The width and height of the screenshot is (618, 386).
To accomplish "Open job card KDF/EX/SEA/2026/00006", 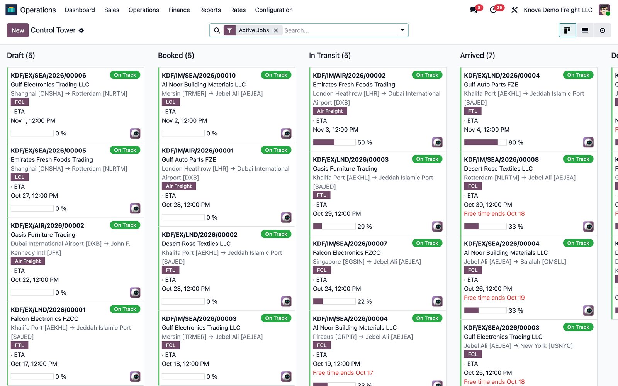I will [76, 105].
